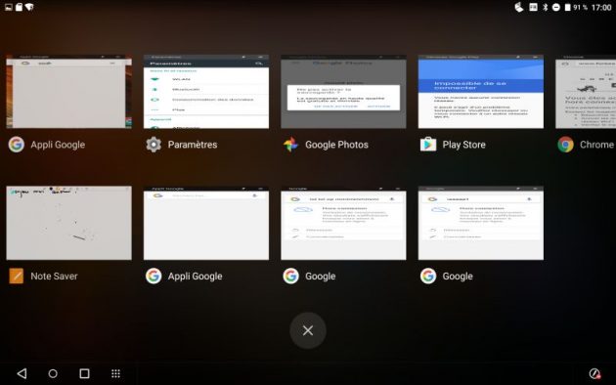Image resolution: width=616 pixels, height=385 pixels.
Task: Select the Google Photos pinwheel icon
Action: pos(290,145)
